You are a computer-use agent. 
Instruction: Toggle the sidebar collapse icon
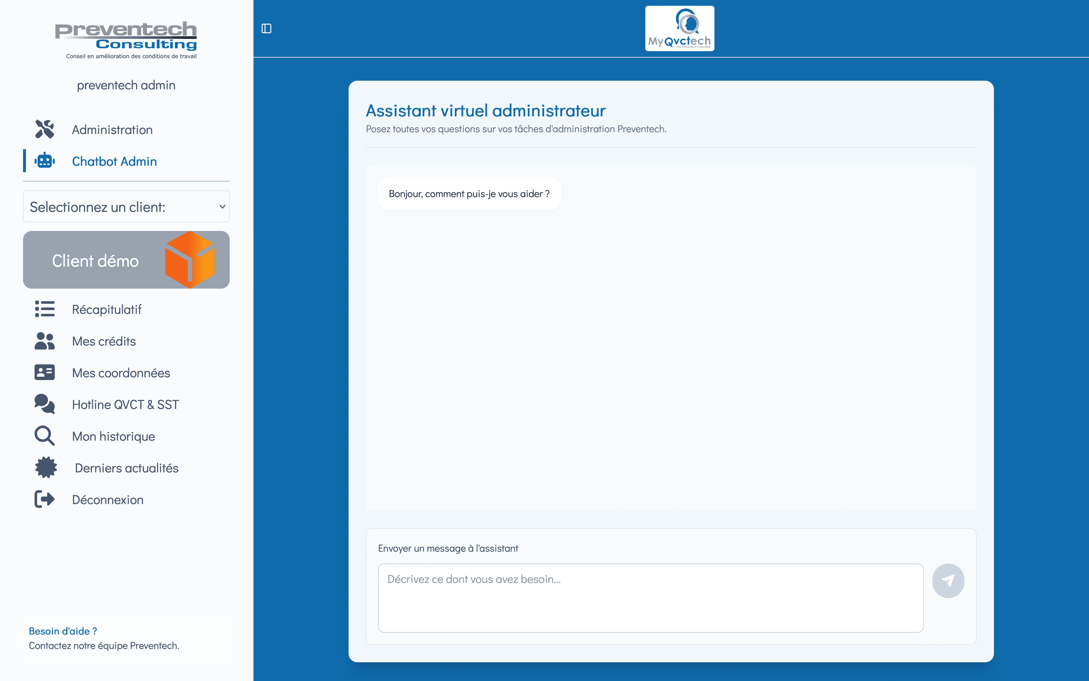click(x=266, y=28)
